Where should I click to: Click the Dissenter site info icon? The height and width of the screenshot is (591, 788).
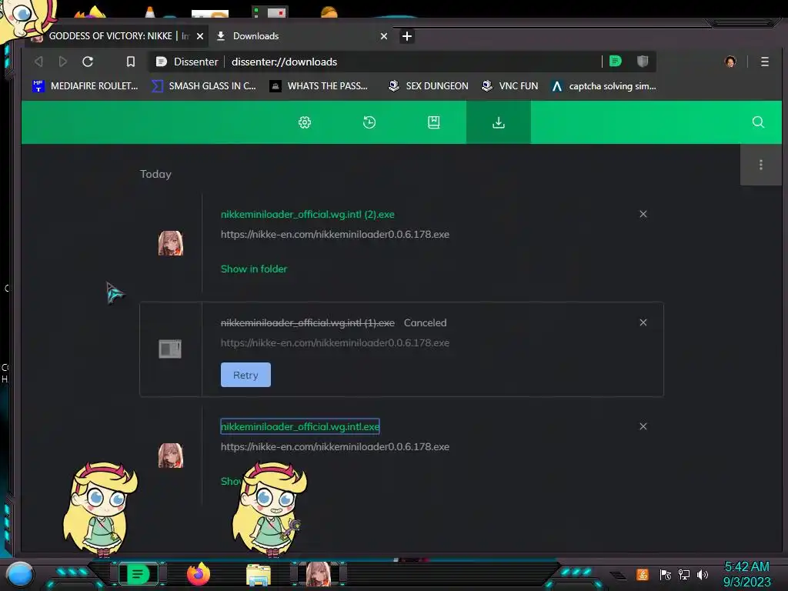(x=162, y=62)
